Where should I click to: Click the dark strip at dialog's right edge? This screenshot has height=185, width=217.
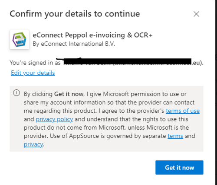[x=216, y=92]
